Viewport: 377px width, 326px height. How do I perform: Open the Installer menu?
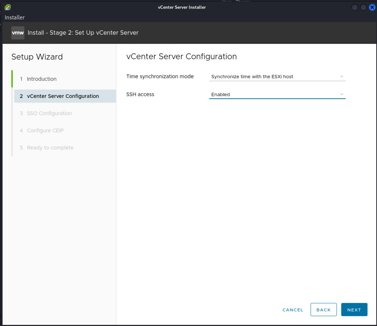tap(15, 17)
